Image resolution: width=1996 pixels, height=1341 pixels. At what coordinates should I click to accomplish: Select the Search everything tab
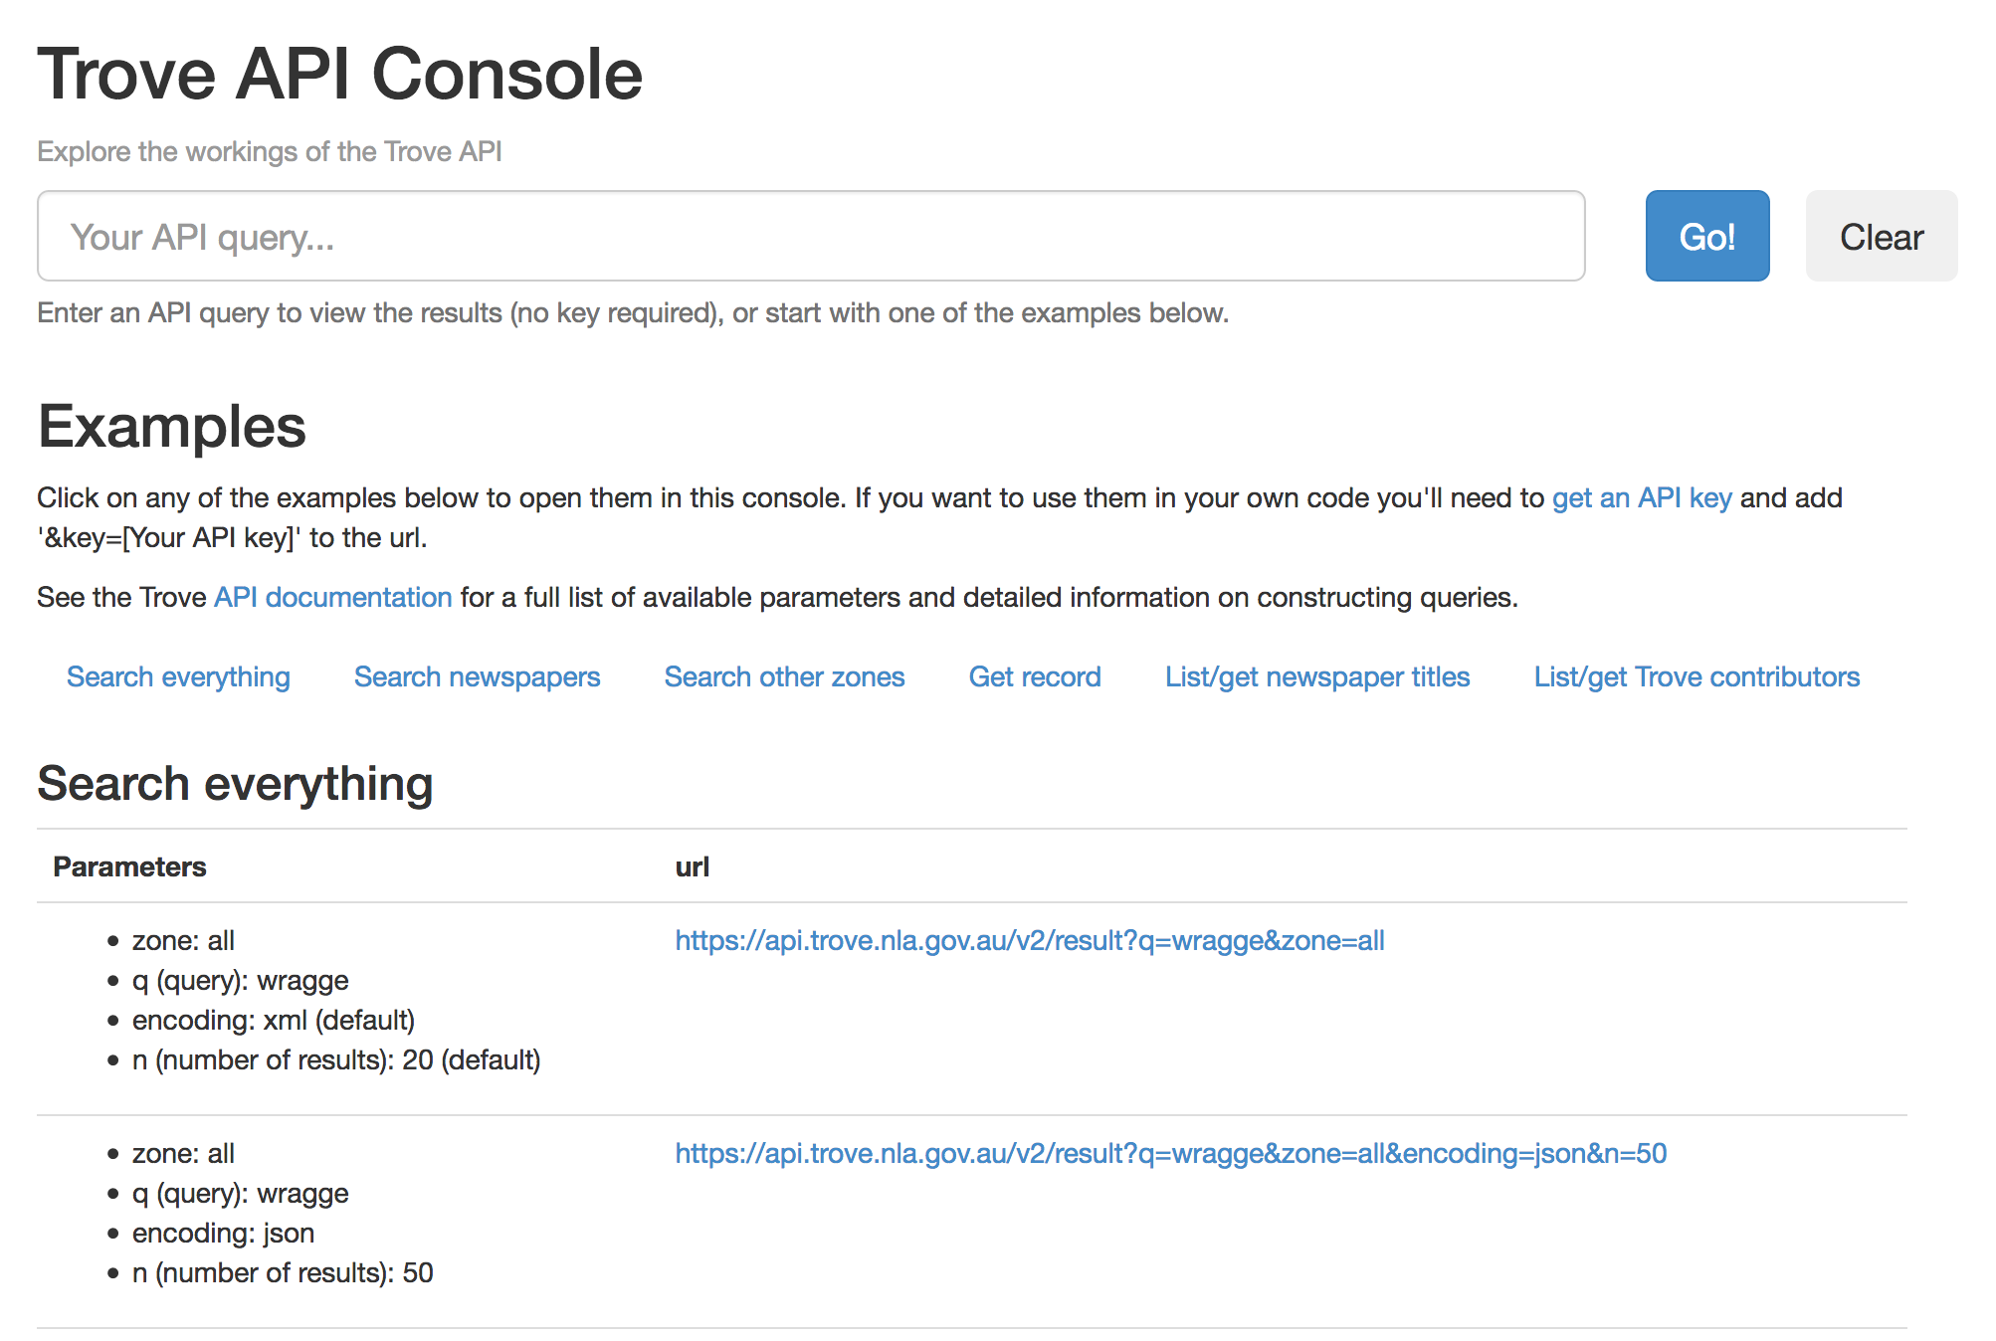pyautogui.click(x=178, y=676)
